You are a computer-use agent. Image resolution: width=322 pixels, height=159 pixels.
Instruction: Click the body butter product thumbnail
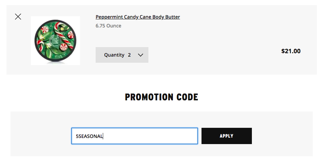click(x=55, y=41)
